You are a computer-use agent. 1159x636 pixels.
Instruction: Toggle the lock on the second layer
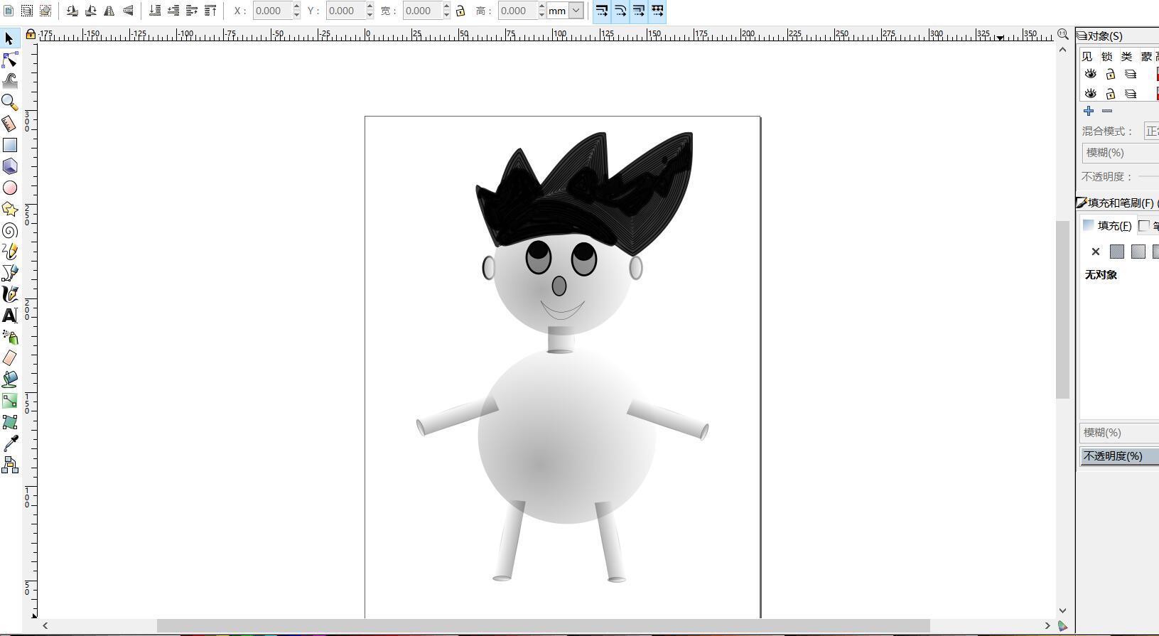[1110, 94]
